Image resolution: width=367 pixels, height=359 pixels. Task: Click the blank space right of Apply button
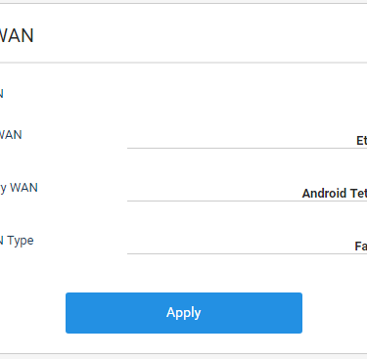click(335, 313)
